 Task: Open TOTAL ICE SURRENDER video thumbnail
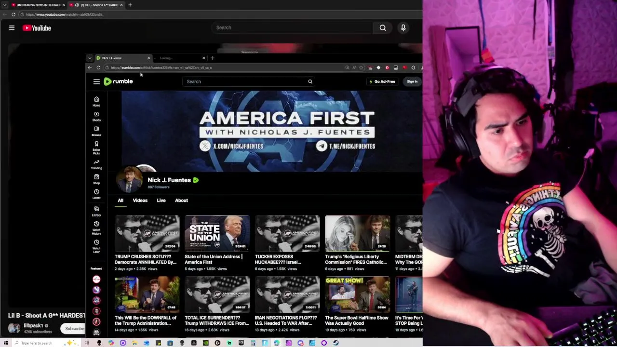(217, 294)
